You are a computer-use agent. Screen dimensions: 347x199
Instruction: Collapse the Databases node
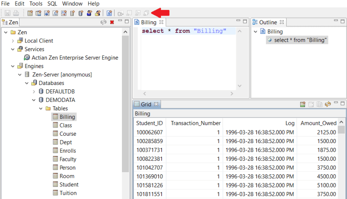point(27,83)
